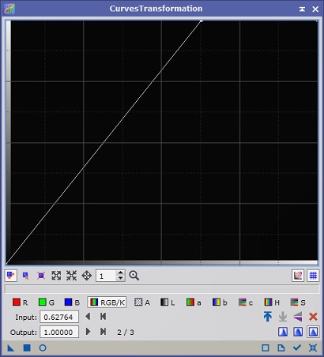
Task: Select the RGB/K combined channel
Action: (107, 303)
